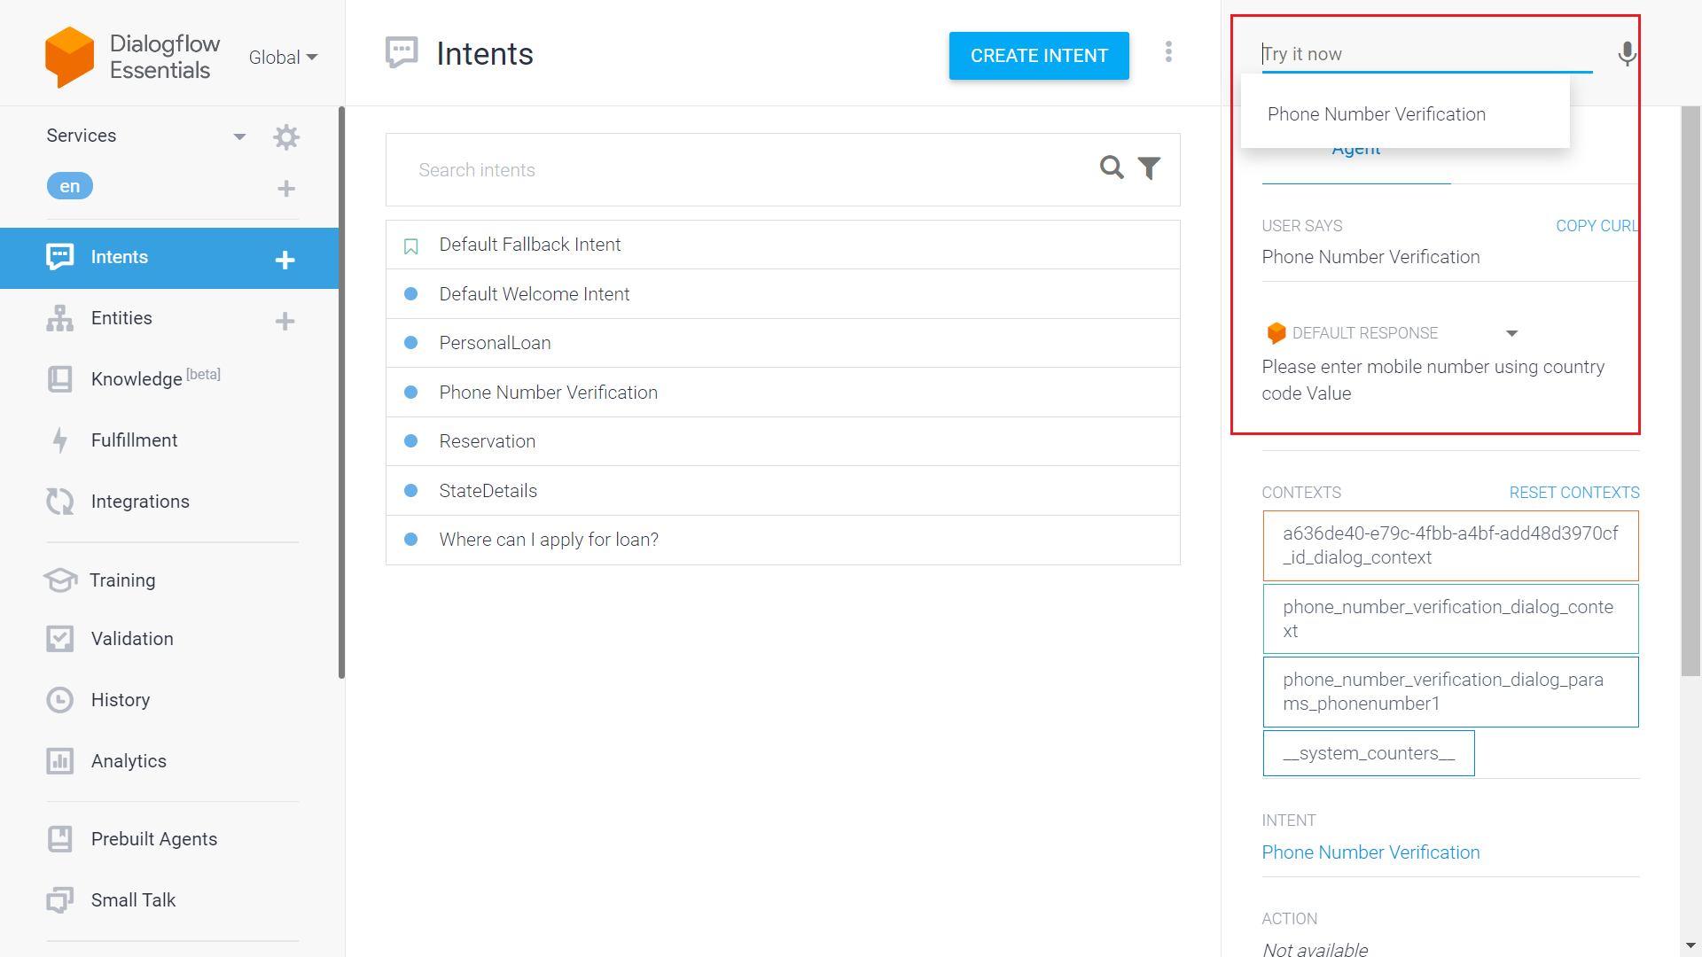Click the microphone icon in Try it now

[1626, 54]
